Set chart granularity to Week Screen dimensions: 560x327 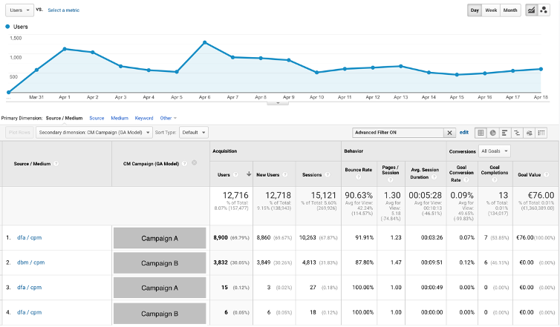(491, 10)
